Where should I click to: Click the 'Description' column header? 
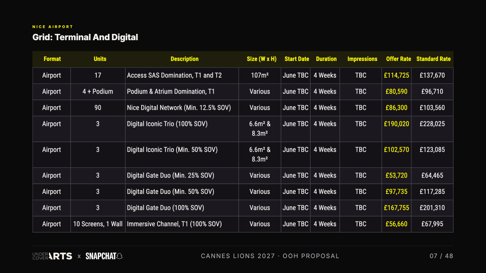click(185, 59)
